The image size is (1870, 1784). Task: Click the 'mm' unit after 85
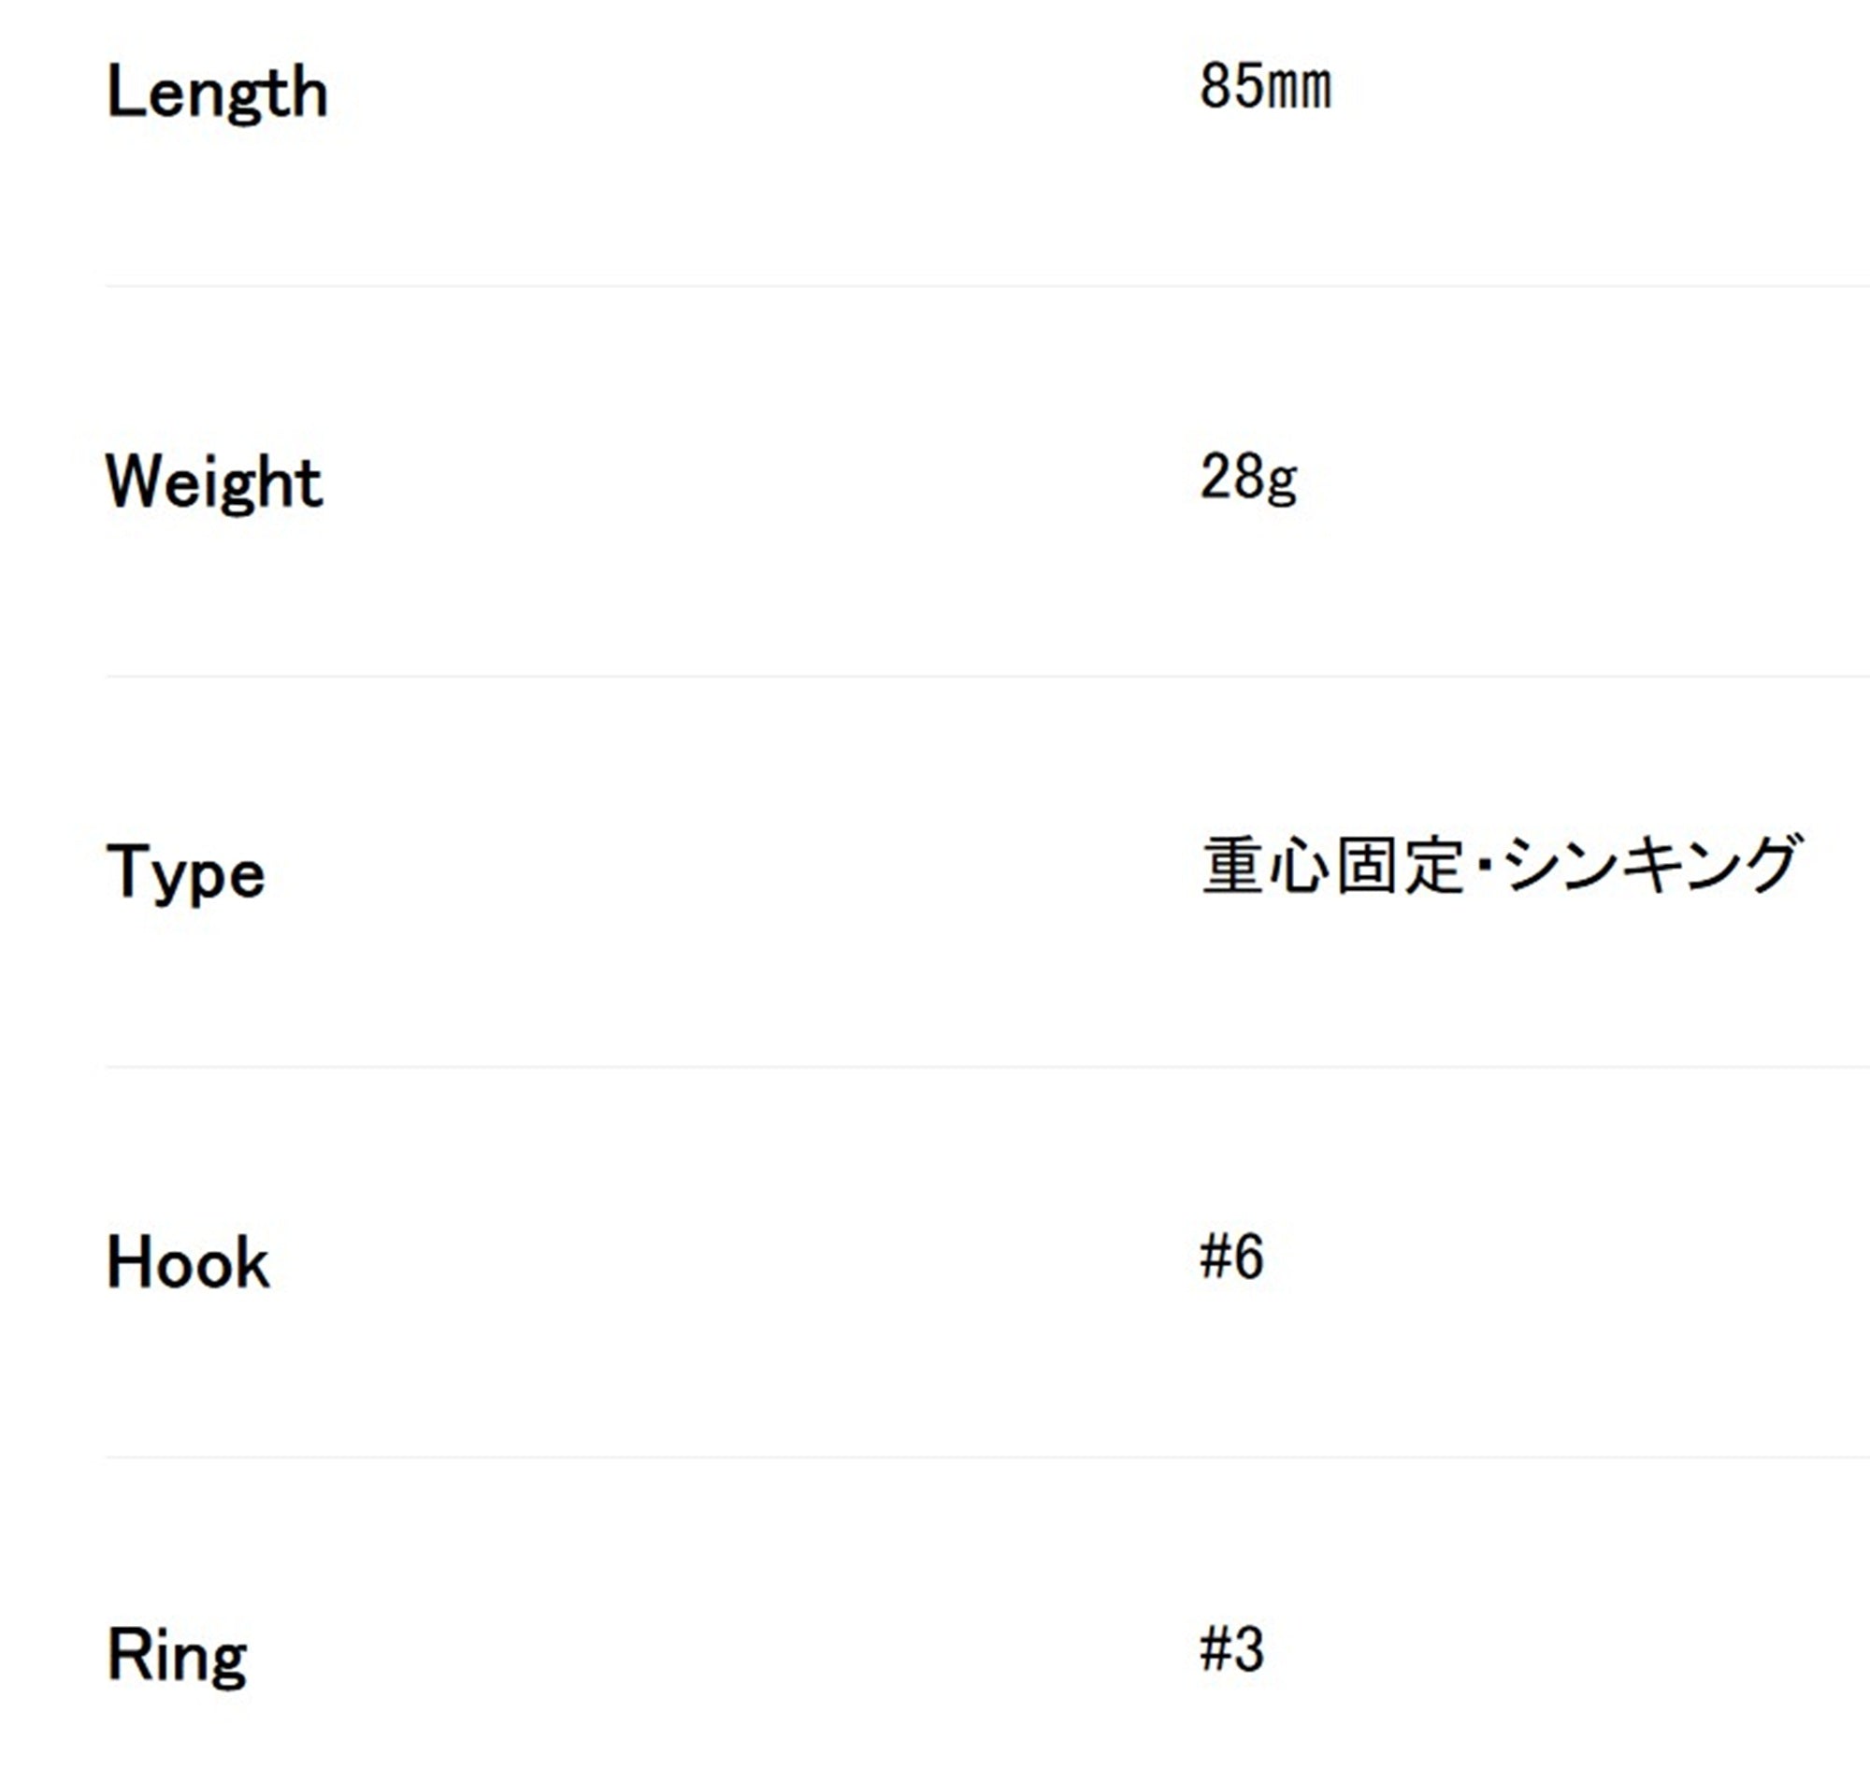point(1300,92)
